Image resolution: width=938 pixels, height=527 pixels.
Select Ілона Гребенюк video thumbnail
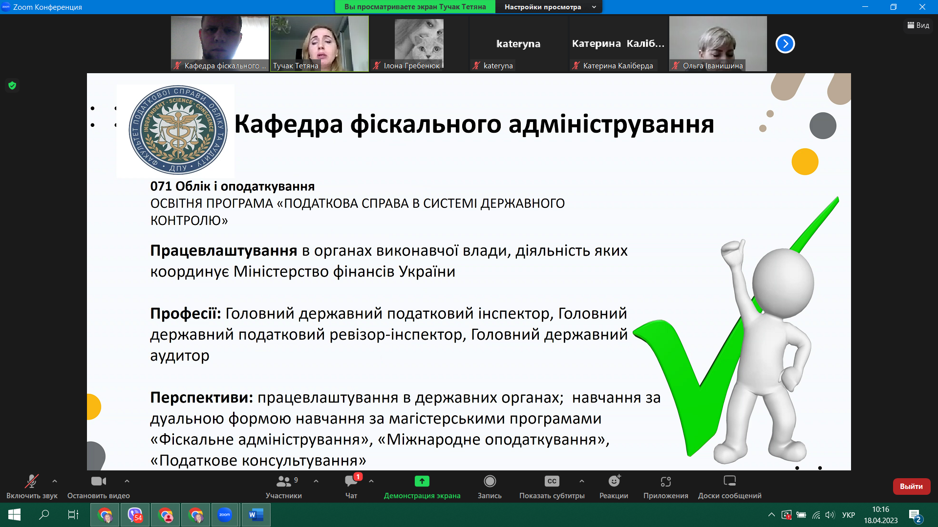[x=419, y=43]
